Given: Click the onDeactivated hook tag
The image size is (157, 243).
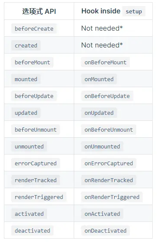Looking at the screenshot, I should tap(105, 230).
